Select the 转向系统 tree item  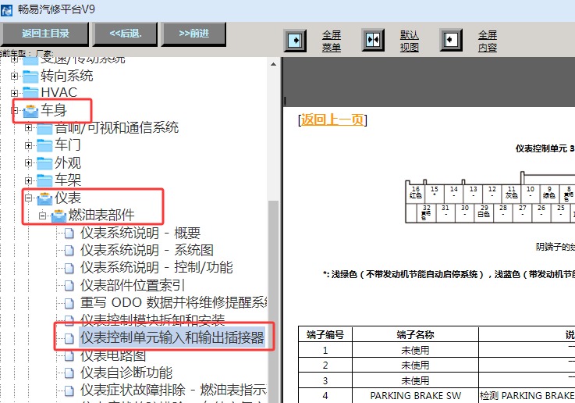pos(67,77)
